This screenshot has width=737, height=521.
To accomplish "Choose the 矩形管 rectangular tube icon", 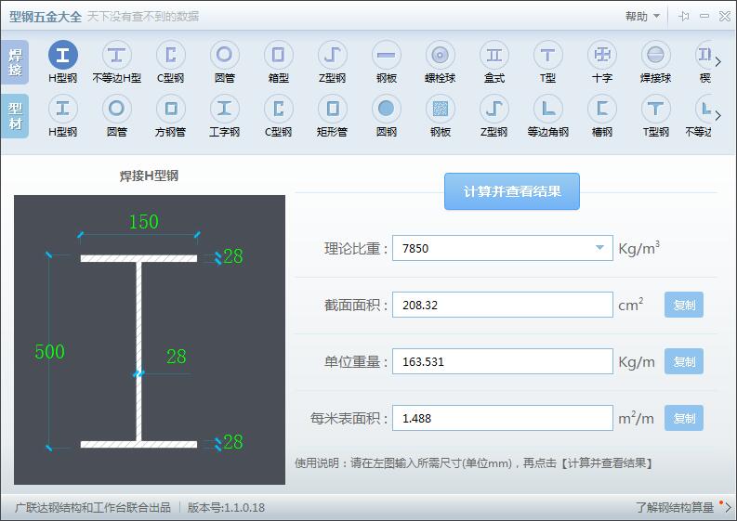I will (333, 109).
